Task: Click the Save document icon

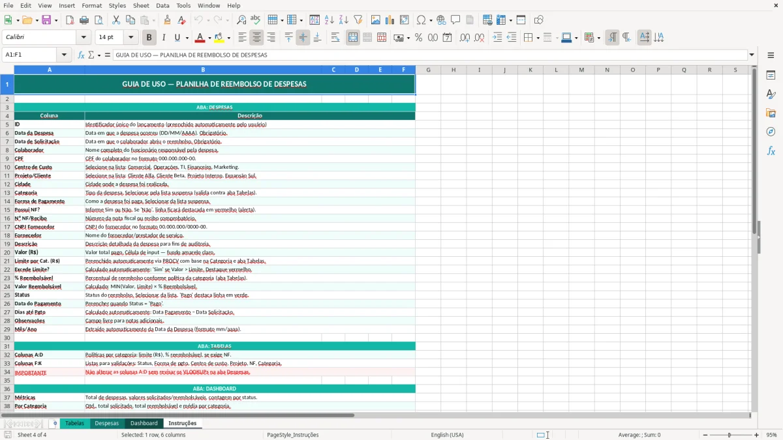Action: point(46,20)
